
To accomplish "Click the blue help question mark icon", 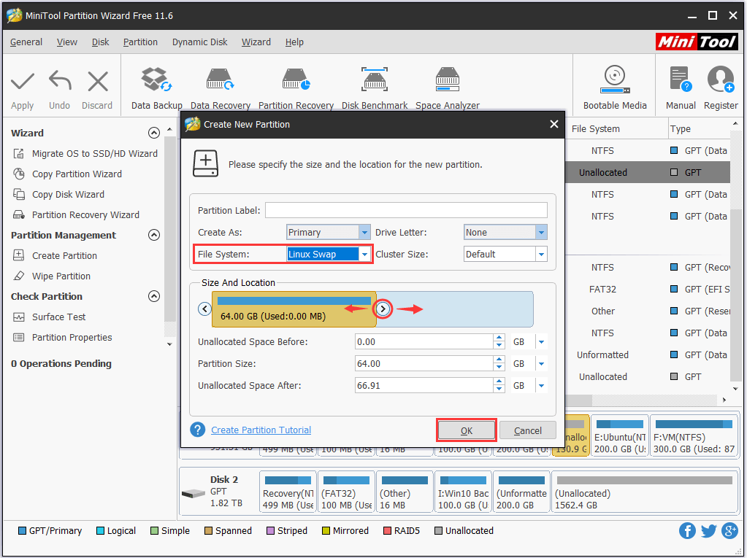I will (x=198, y=430).
